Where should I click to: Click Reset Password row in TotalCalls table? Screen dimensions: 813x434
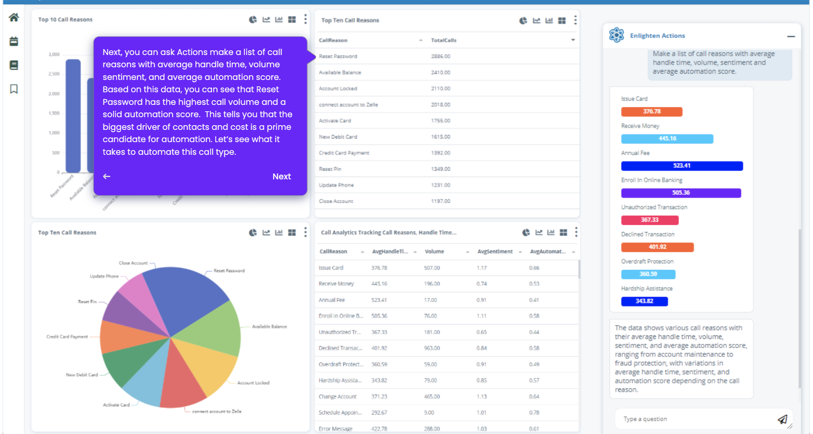(x=447, y=56)
